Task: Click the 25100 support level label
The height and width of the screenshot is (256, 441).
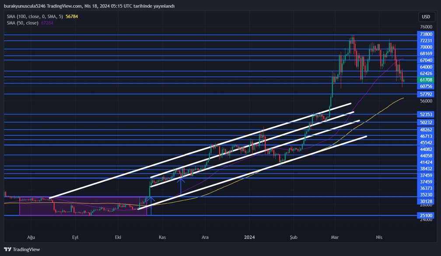Action: pos(426,215)
